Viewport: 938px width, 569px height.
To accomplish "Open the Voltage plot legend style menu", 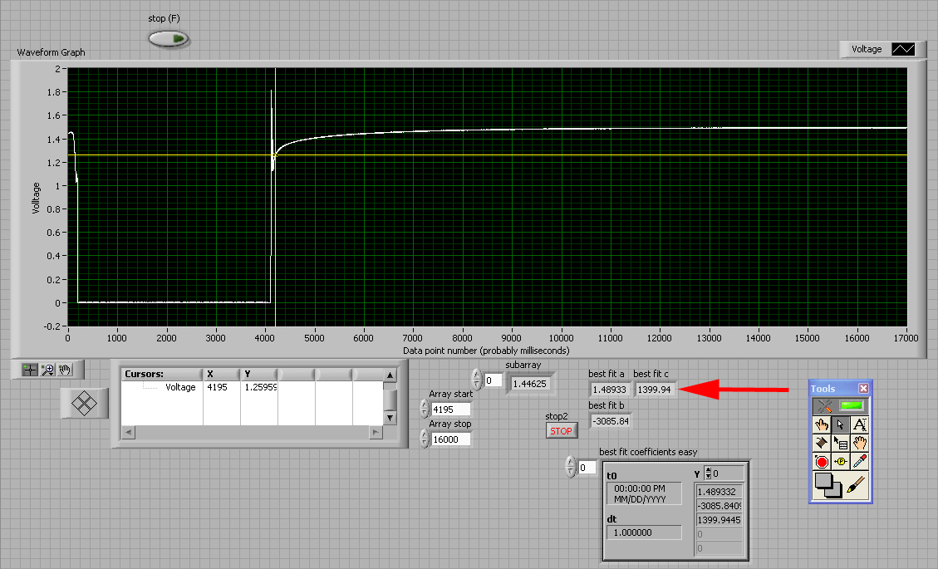I will click(902, 50).
